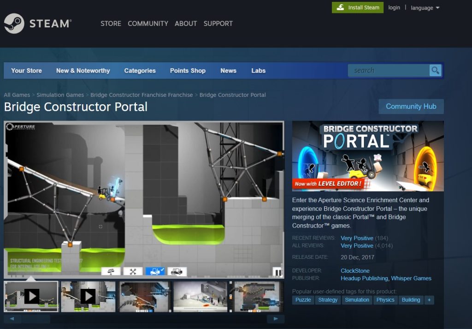Image resolution: width=472 pixels, height=329 pixels.
Task: Open the third screenshot thumbnail
Action: (x=145, y=296)
